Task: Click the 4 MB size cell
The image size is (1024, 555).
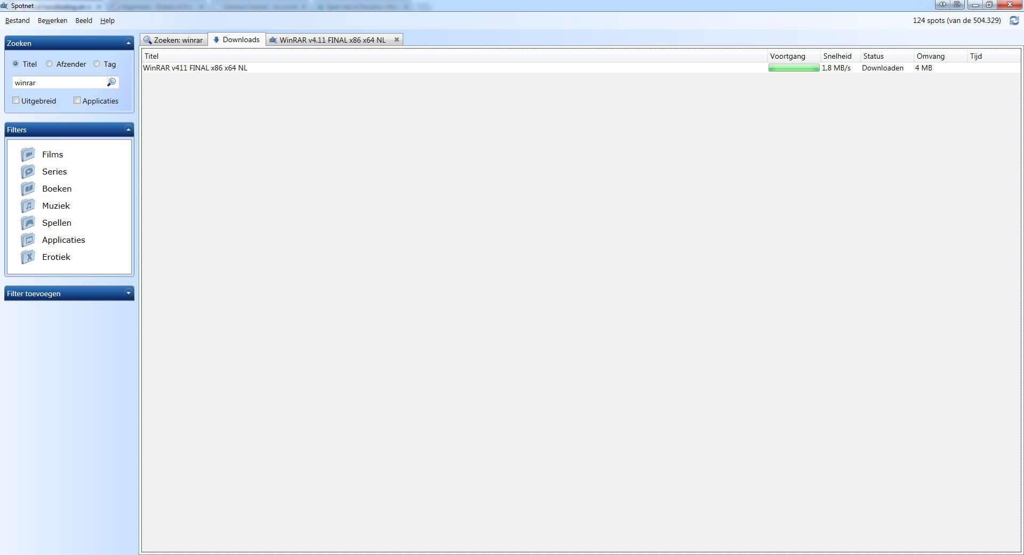Action: coord(924,68)
